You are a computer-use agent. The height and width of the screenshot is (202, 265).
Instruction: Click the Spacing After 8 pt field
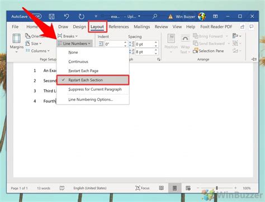145,51
